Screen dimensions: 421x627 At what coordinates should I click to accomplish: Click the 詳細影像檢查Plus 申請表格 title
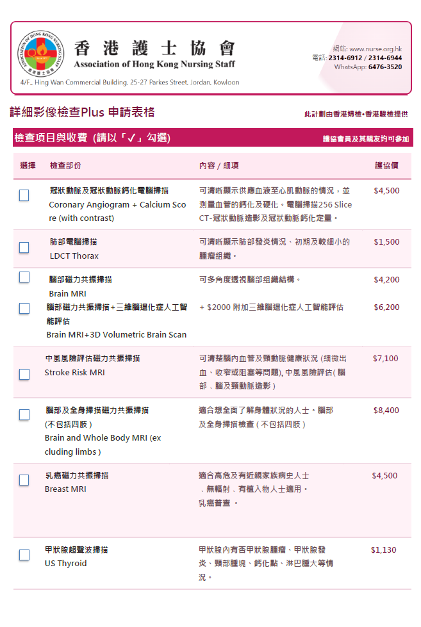(x=82, y=112)
